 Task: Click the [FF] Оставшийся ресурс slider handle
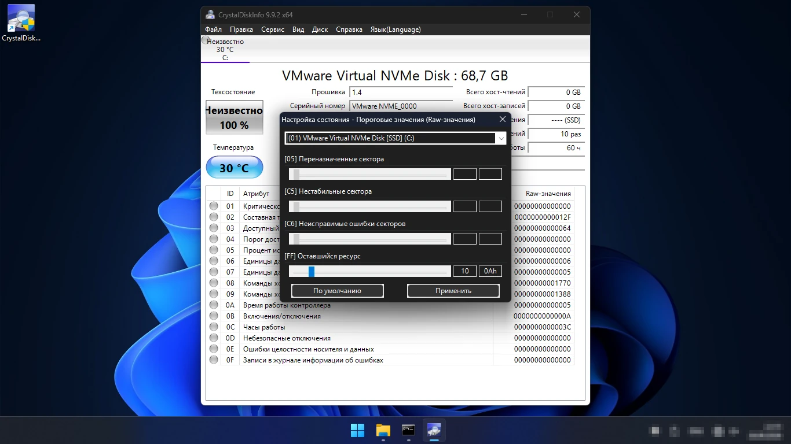tap(312, 271)
